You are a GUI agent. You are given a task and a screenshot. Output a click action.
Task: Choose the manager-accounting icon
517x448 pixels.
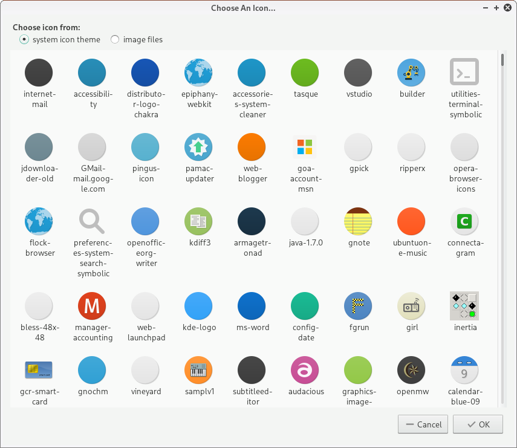coord(92,307)
